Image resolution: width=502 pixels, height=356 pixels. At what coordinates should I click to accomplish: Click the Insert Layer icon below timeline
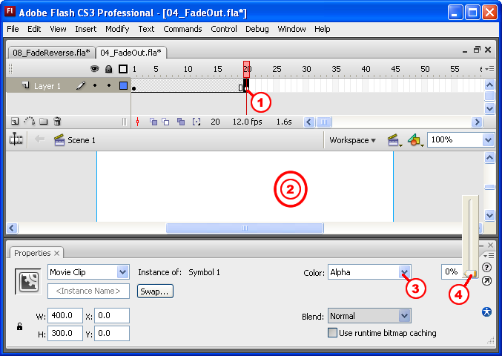pos(15,122)
